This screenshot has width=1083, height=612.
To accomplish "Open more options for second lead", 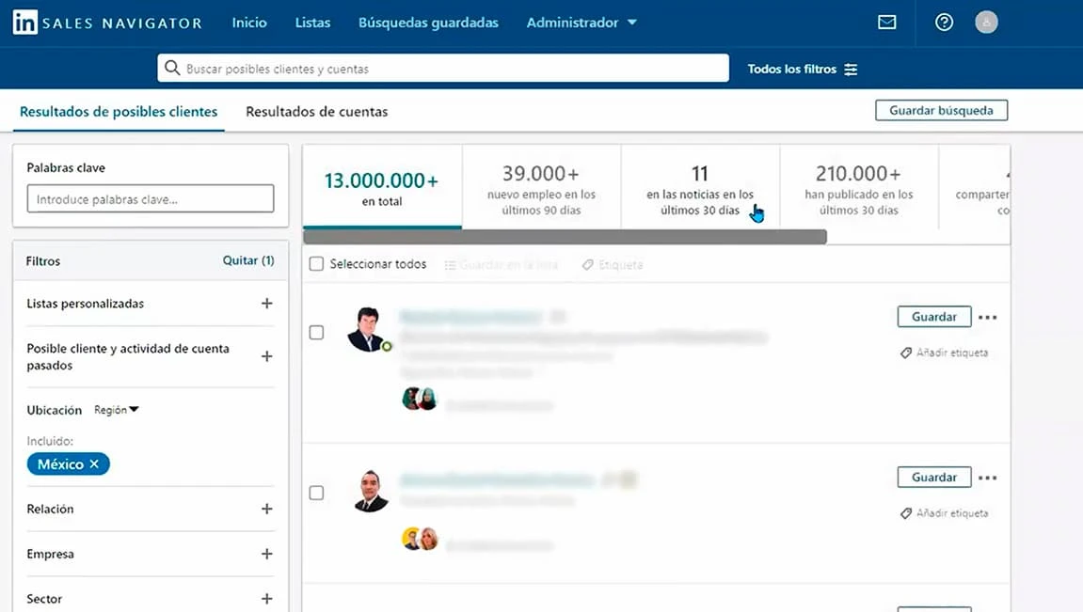I will click(x=988, y=478).
